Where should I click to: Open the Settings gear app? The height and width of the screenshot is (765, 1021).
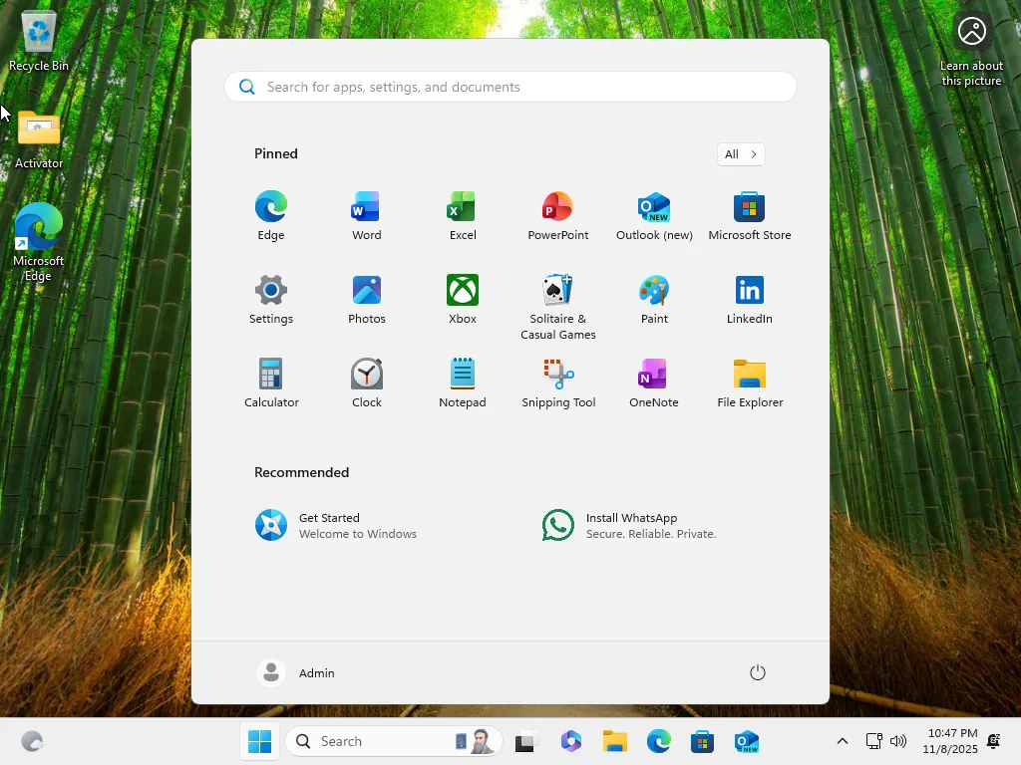(x=271, y=299)
